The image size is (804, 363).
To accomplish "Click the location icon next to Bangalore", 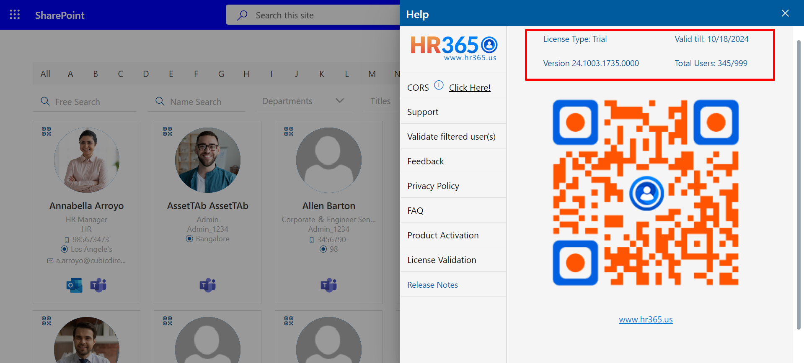I will [x=189, y=239].
